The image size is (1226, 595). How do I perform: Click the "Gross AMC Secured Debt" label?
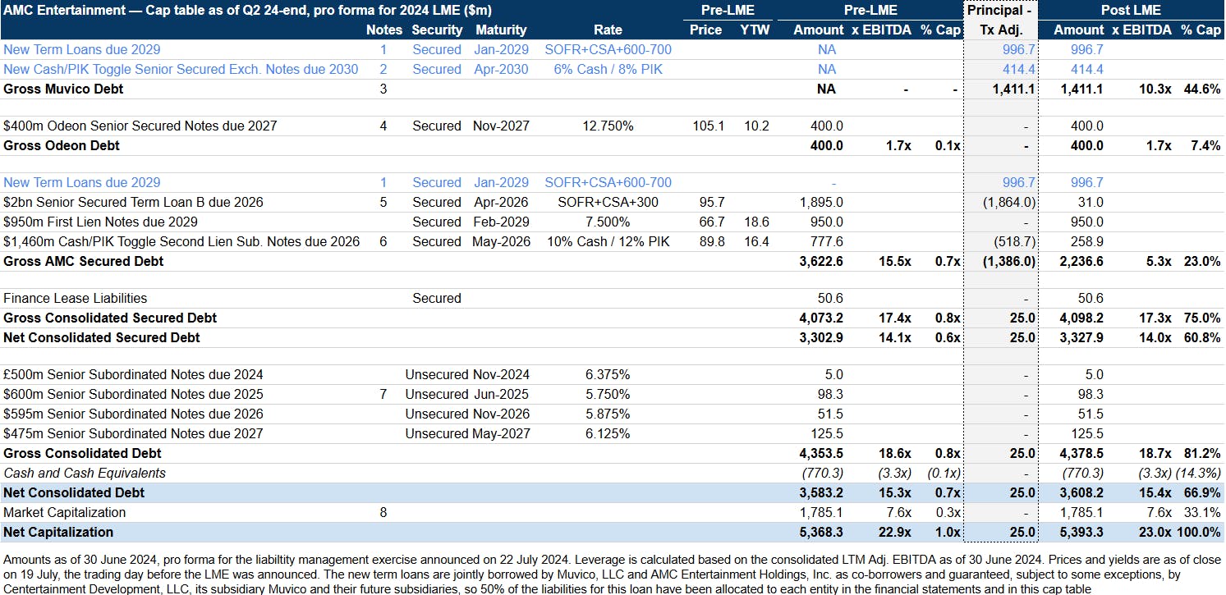point(84,261)
